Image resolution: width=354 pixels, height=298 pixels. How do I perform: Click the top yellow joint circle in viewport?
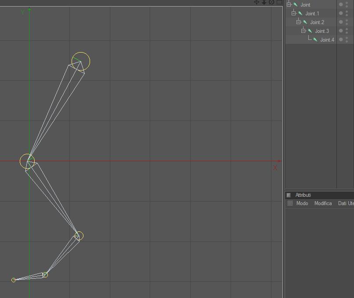click(x=81, y=61)
